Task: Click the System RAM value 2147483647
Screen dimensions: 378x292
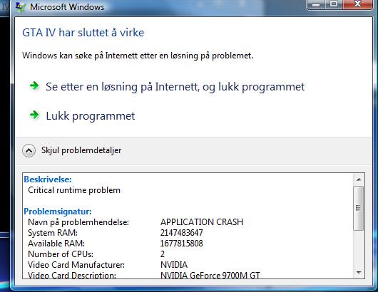Action: click(182, 233)
